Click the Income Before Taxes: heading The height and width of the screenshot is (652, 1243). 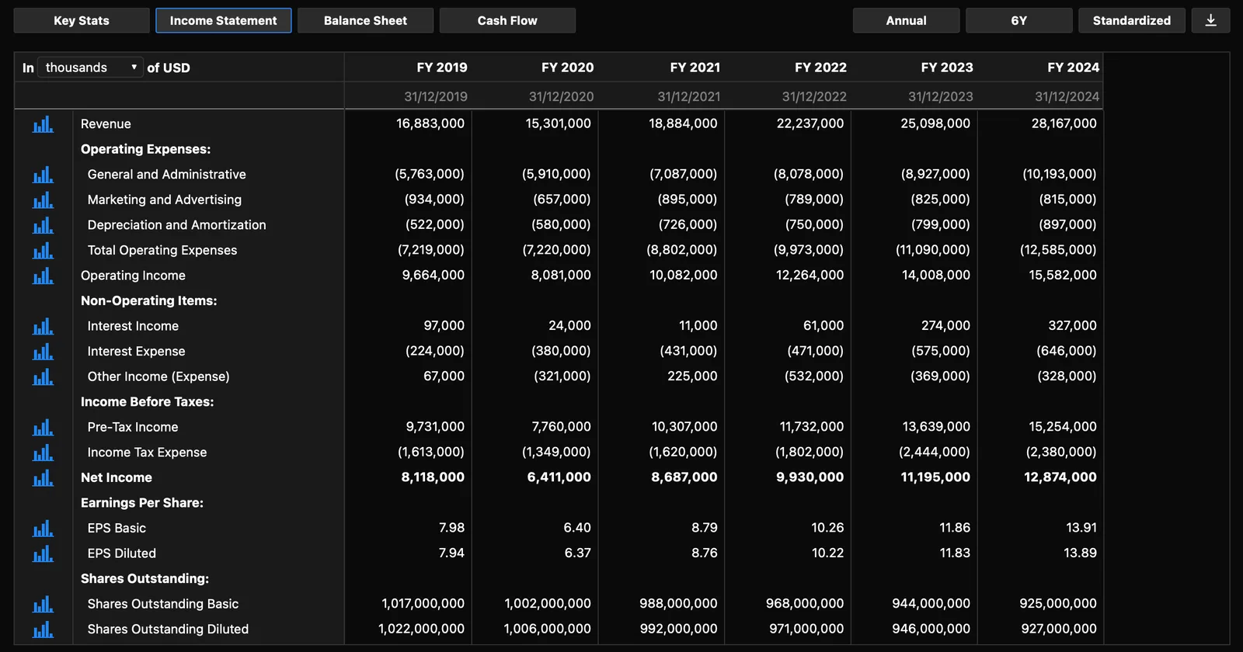(148, 401)
